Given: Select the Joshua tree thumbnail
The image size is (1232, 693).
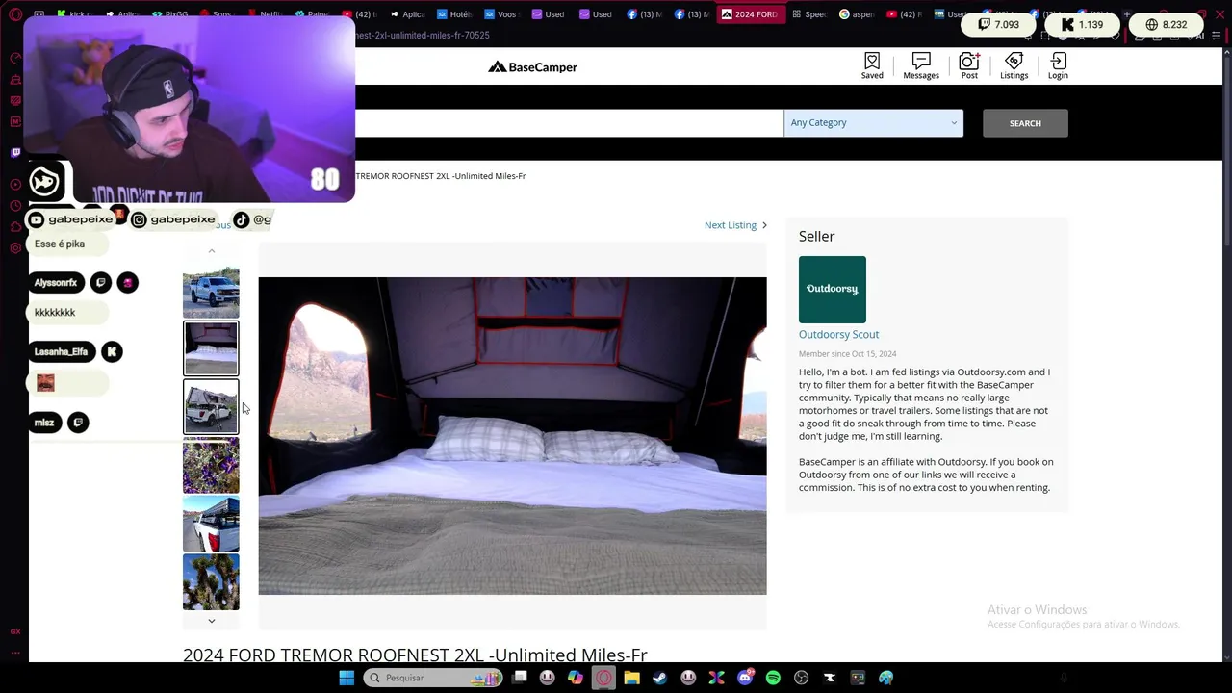Looking at the screenshot, I should tap(211, 582).
